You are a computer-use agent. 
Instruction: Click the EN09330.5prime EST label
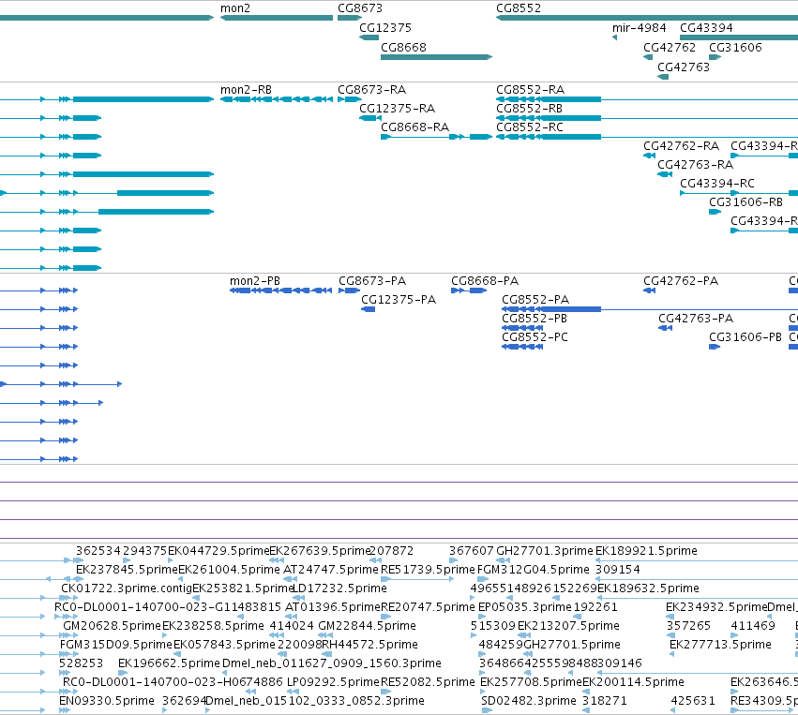coord(107,701)
